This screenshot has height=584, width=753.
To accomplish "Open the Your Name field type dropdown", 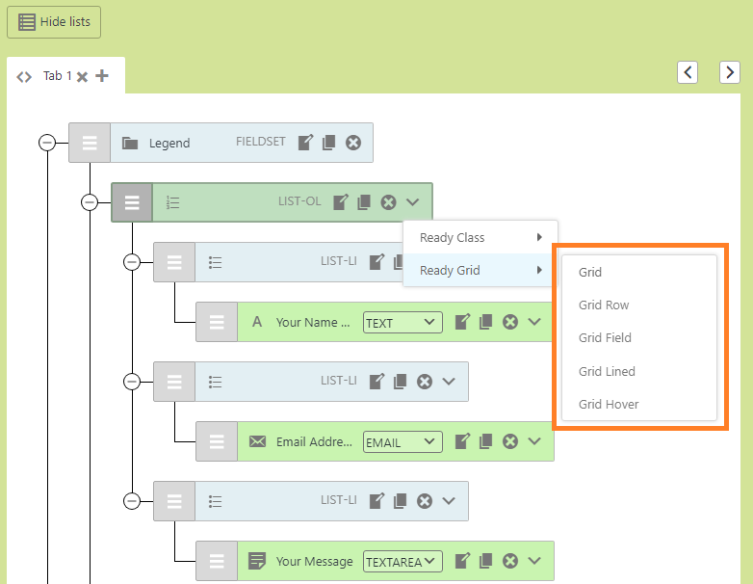I will click(402, 323).
